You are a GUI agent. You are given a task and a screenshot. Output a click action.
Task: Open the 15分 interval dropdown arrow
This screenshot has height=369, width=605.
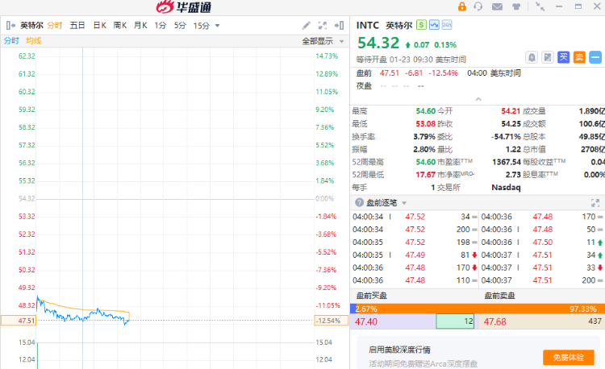[217, 26]
